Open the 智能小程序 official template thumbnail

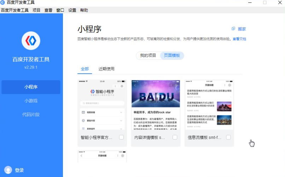point(102,105)
